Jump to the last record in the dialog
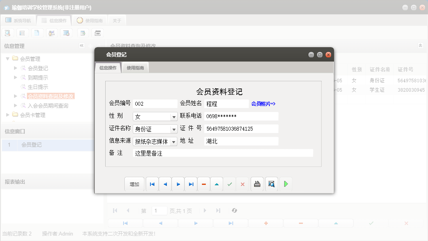The width and height of the screenshot is (428, 241). pos(191,184)
